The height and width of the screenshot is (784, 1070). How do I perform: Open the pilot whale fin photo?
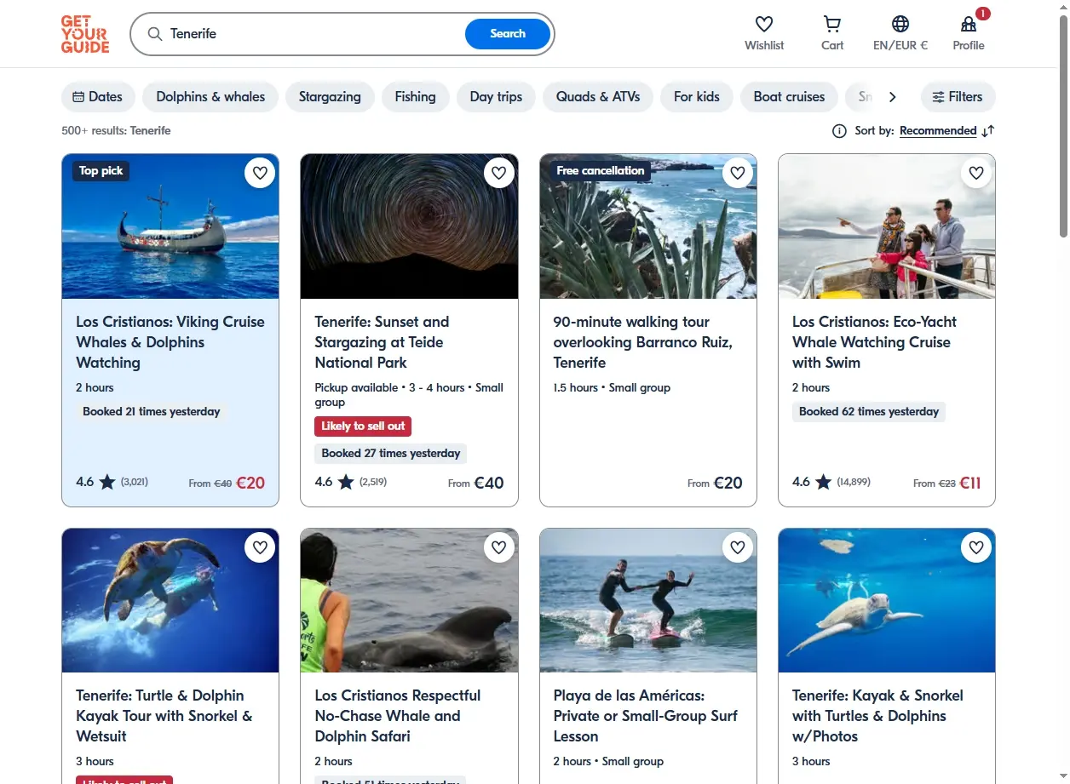coord(409,601)
